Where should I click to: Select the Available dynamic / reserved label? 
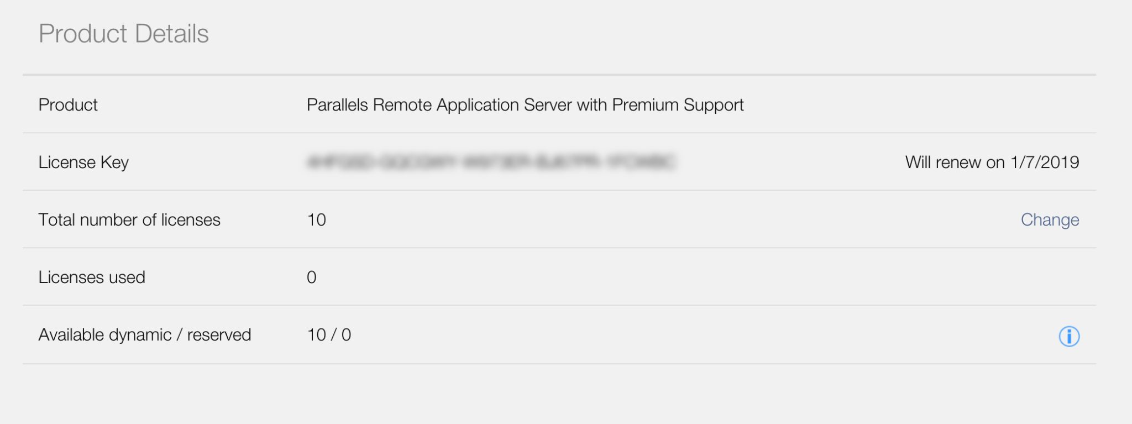[145, 335]
